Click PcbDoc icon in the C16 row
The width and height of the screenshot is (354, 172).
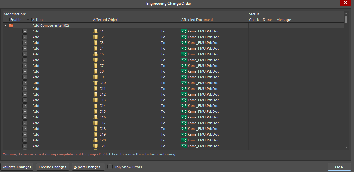click(x=184, y=118)
